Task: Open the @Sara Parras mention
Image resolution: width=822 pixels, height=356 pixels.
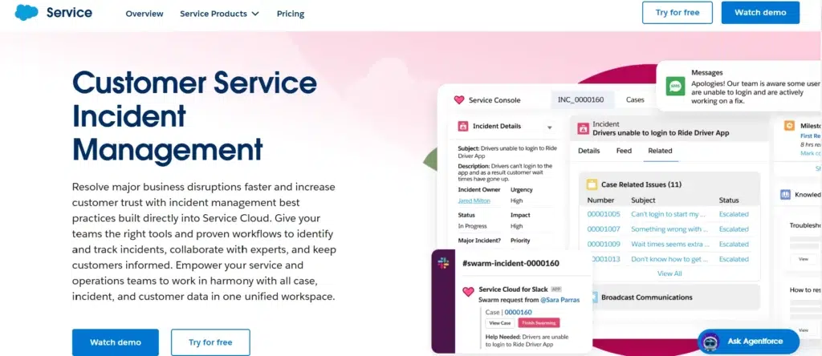Action: 560,300
